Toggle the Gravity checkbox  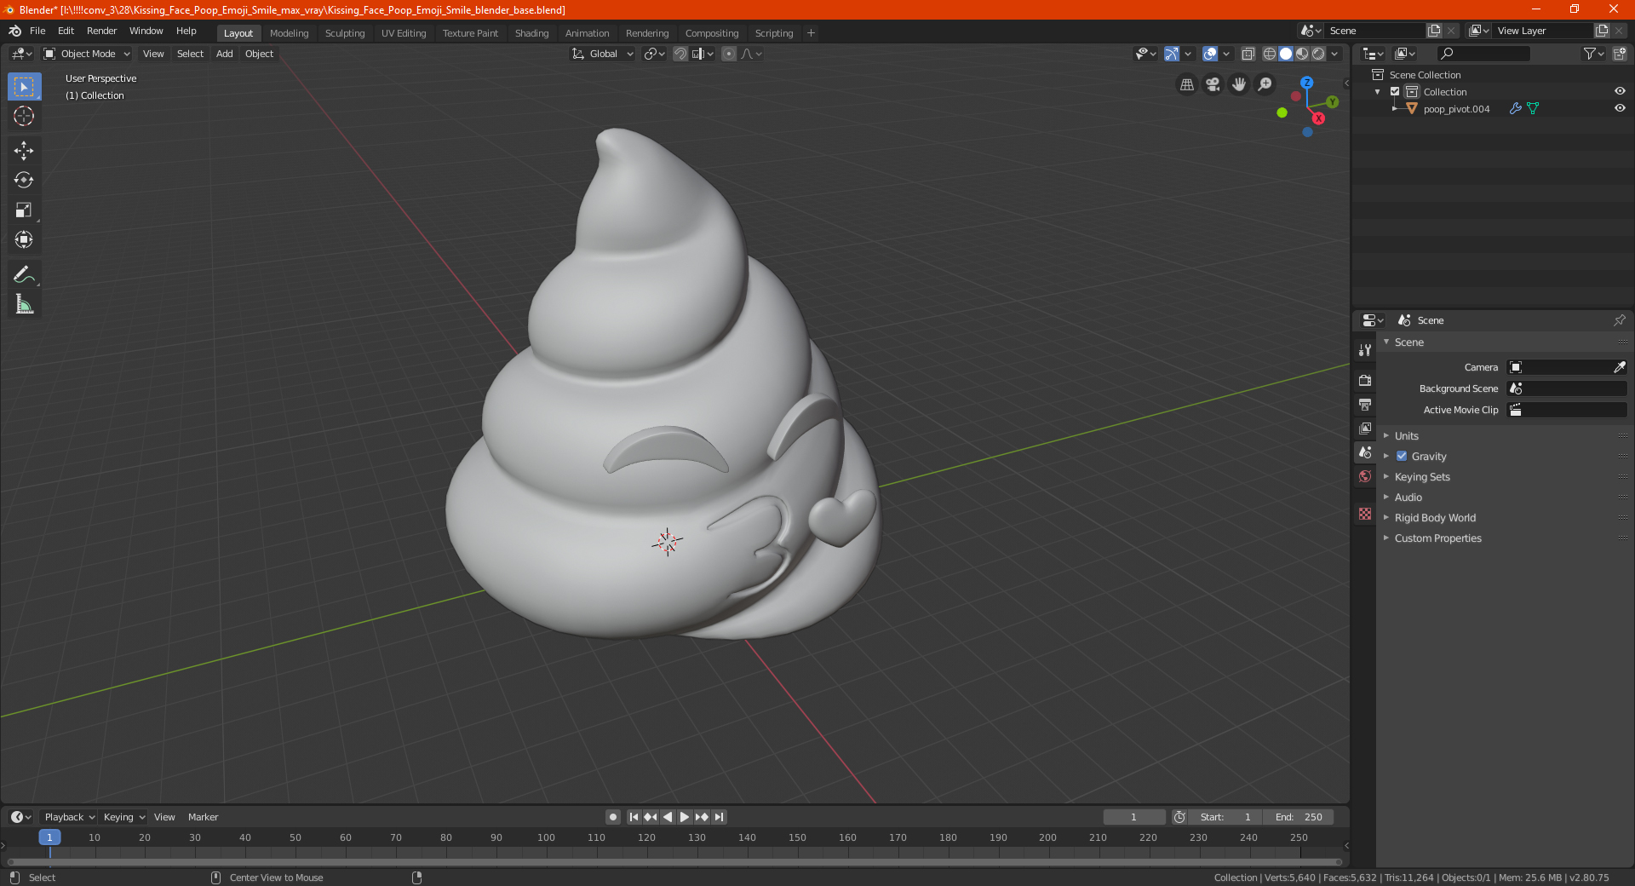[1402, 457]
